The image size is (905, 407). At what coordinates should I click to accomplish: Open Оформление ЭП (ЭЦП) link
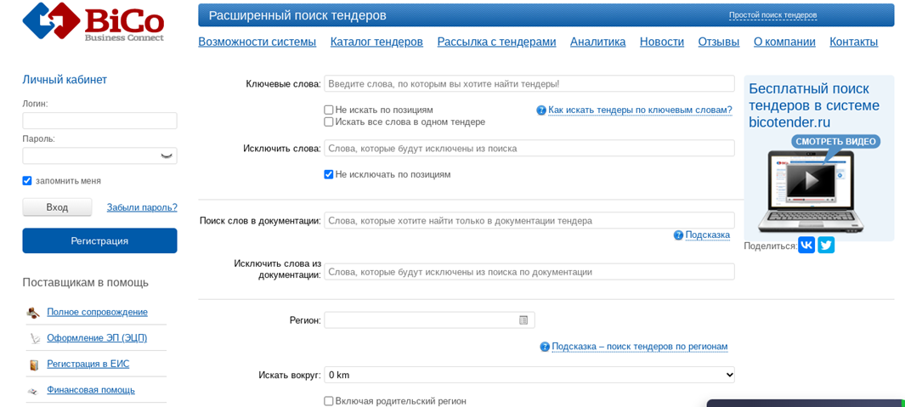pos(97,338)
